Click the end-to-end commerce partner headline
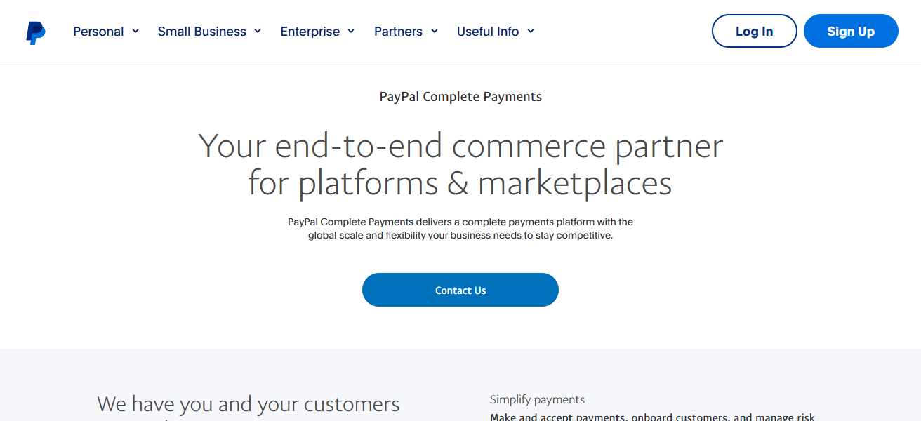The width and height of the screenshot is (921, 421). (x=460, y=163)
